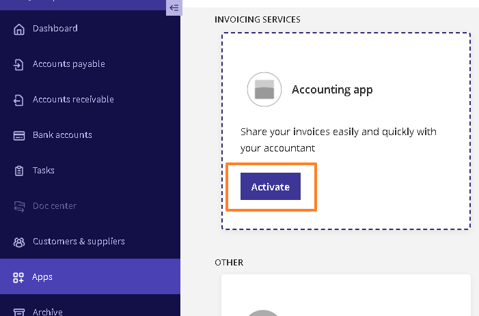The height and width of the screenshot is (316, 479).
Task: Click the Apps grid icon
Action: [x=18, y=278]
